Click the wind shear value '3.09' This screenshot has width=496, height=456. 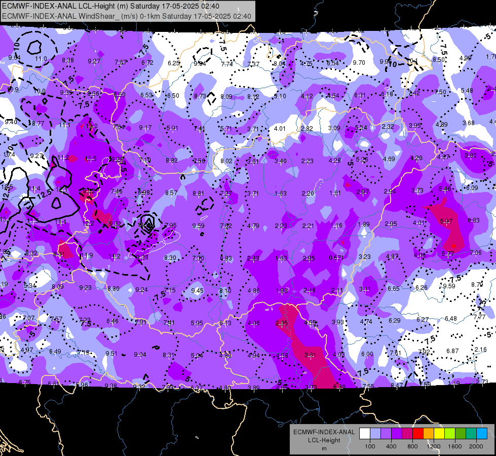[x=334, y=128]
